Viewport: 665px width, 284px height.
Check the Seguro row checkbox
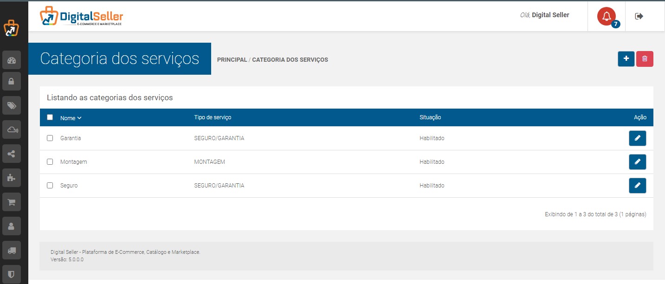click(x=50, y=186)
